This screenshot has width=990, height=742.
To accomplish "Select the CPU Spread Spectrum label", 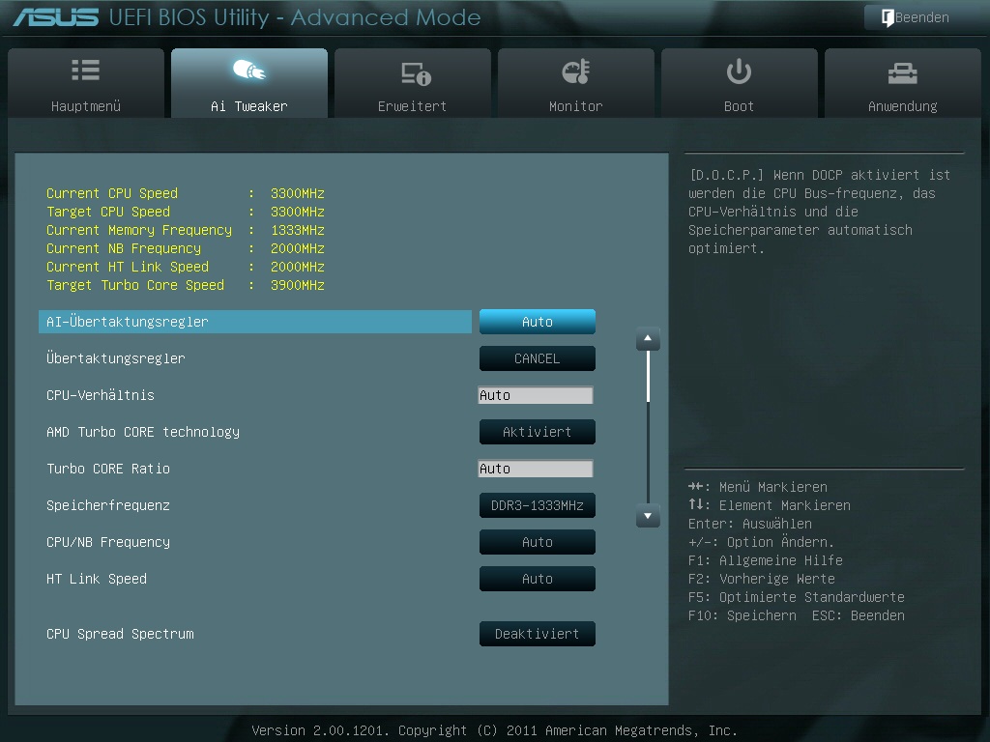I will tap(120, 634).
